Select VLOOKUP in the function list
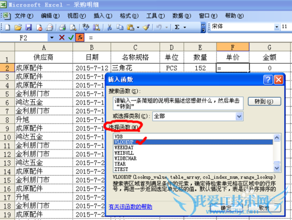Viewport: 292px width, 220px height. pos(193,142)
